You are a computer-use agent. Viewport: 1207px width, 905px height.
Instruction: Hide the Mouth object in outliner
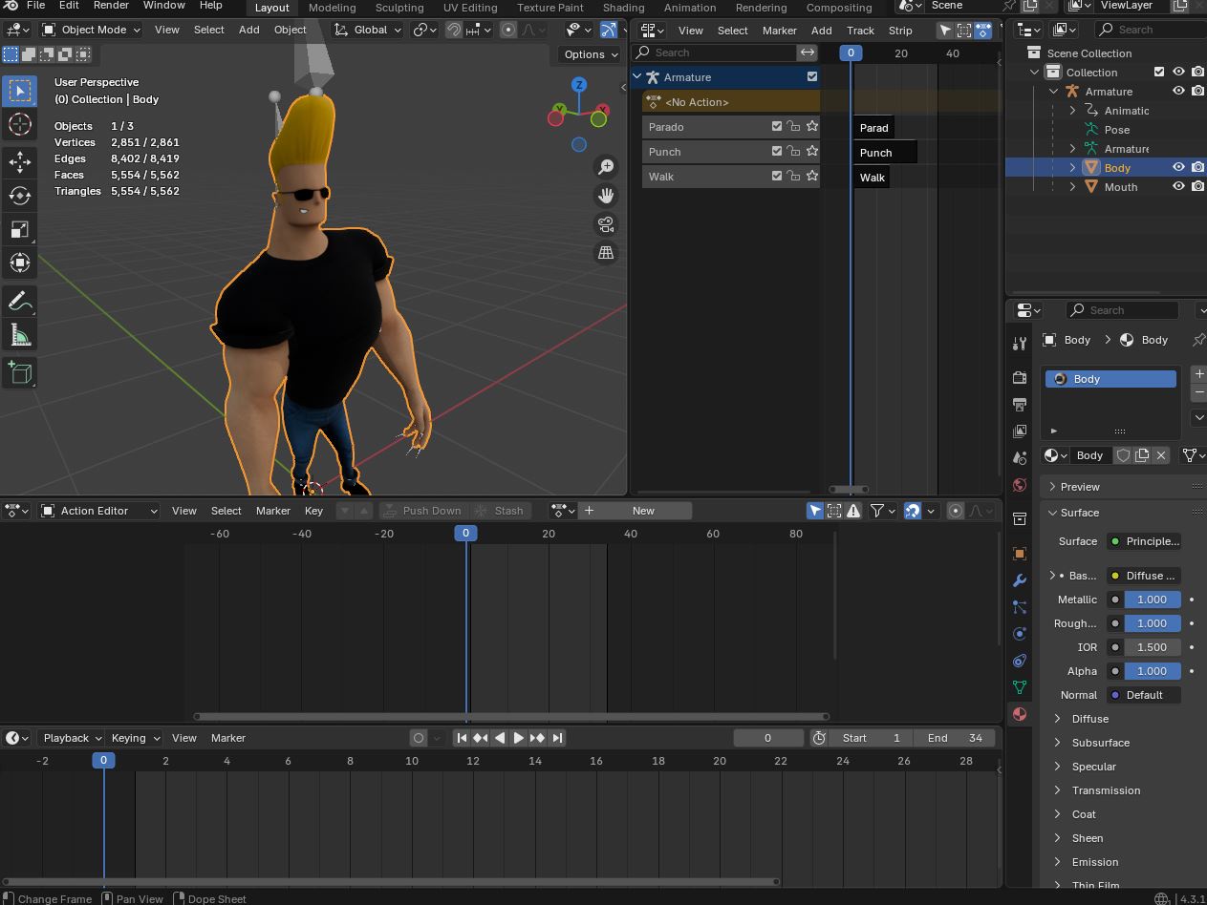click(1178, 187)
